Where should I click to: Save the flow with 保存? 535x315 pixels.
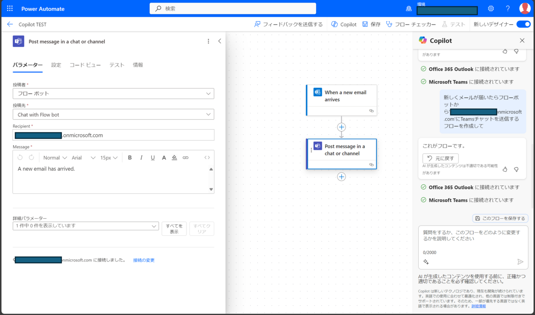pos(371,25)
